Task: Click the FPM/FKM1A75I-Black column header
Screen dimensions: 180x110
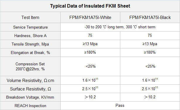Action: [150, 18]
